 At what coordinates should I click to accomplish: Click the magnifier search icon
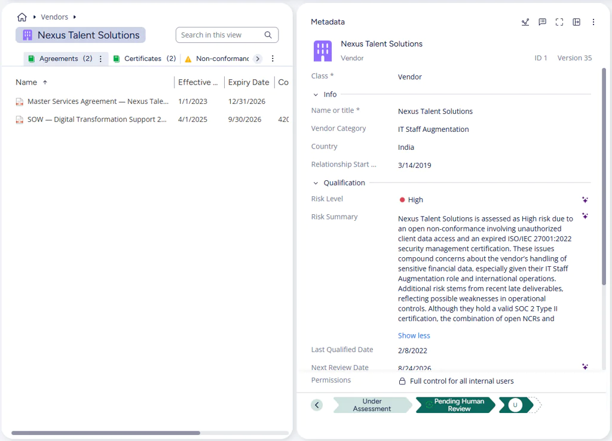coord(268,35)
